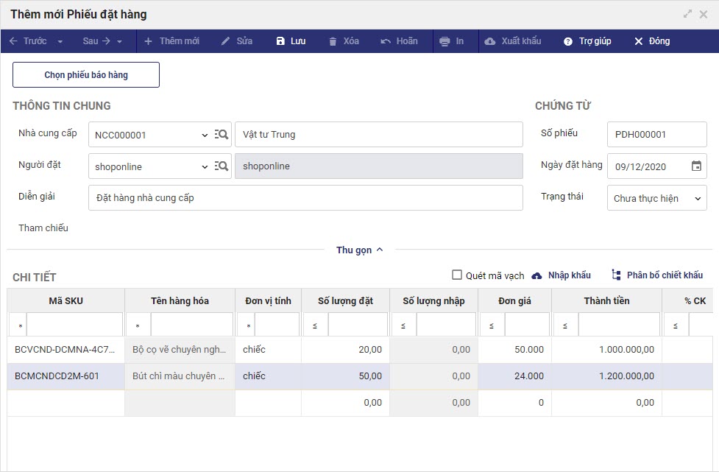This screenshot has width=719, height=472.
Task: Click the Nhập khẩu import cloud icon
Action: point(536,275)
